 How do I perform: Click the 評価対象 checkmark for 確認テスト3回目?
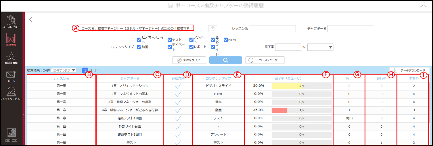click(178, 134)
